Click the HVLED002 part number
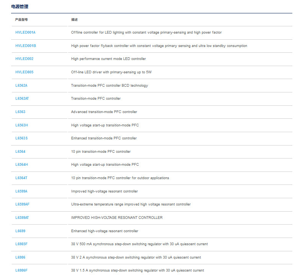 pos(24,59)
